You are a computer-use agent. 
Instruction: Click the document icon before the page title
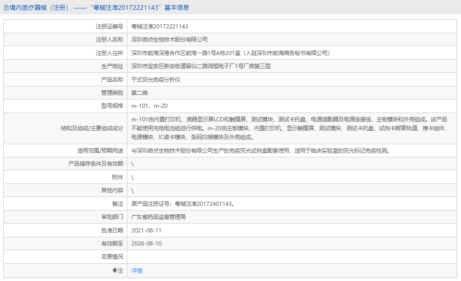[7, 7]
